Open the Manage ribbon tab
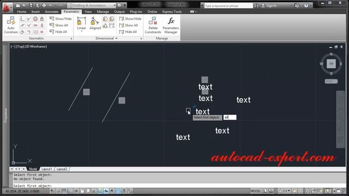This screenshot has height=196, width=349. [x=103, y=11]
